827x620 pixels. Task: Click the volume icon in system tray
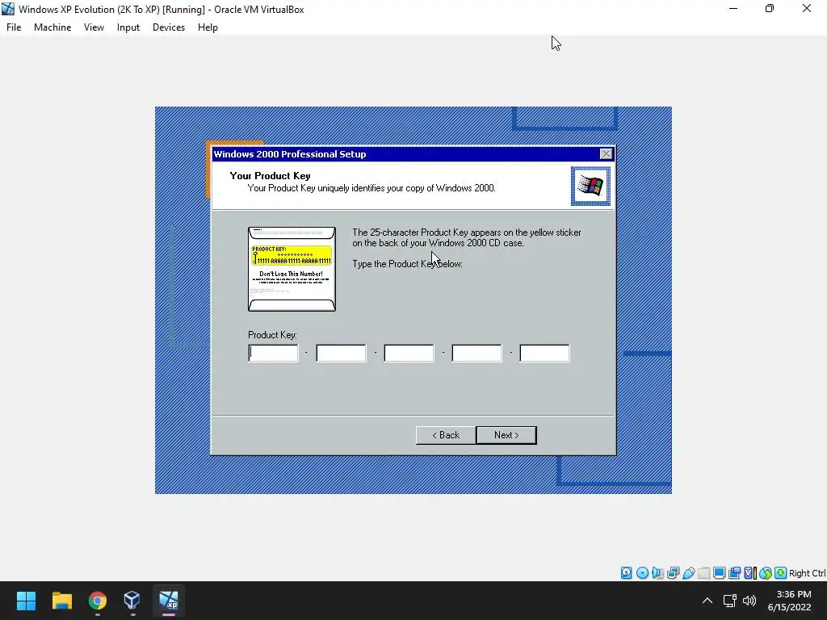(x=749, y=601)
